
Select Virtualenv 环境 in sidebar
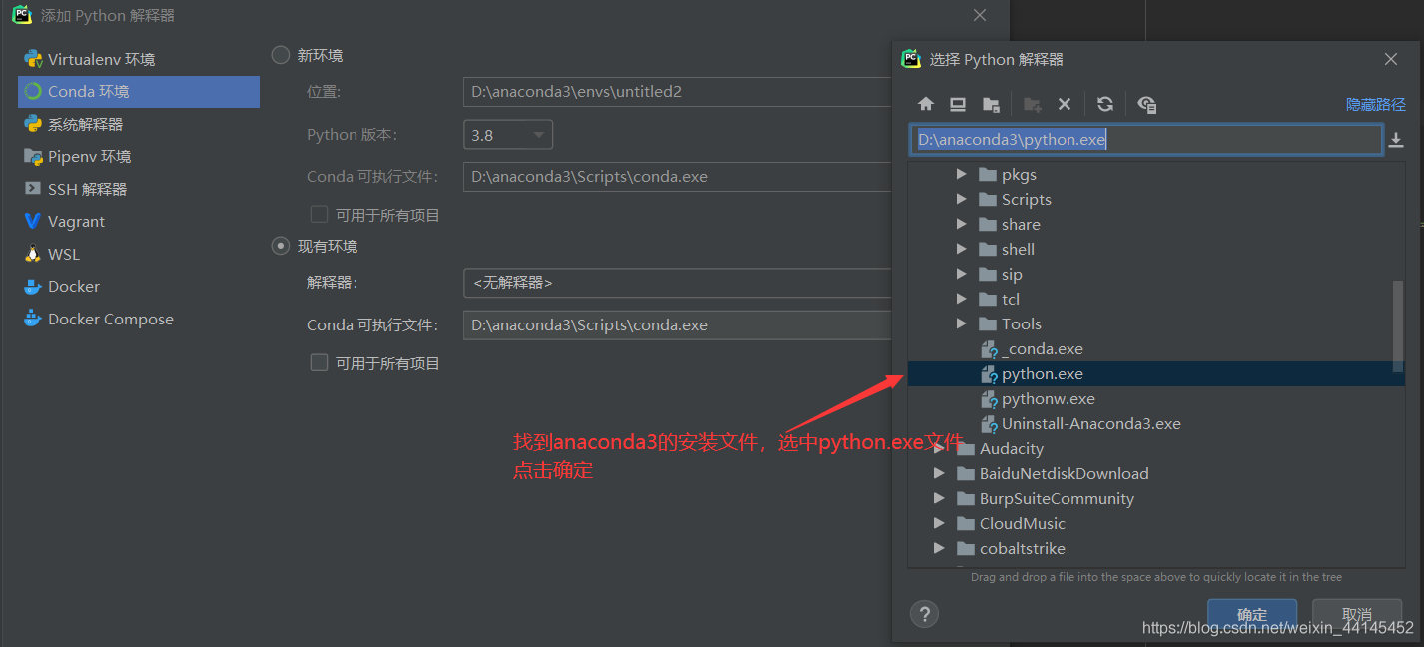[139, 59]
